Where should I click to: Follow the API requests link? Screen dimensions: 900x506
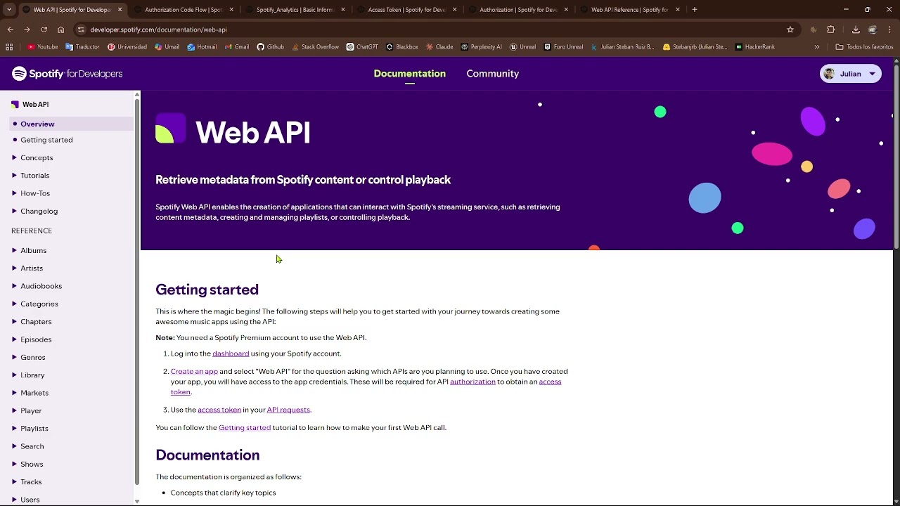(x=288, y=410)
